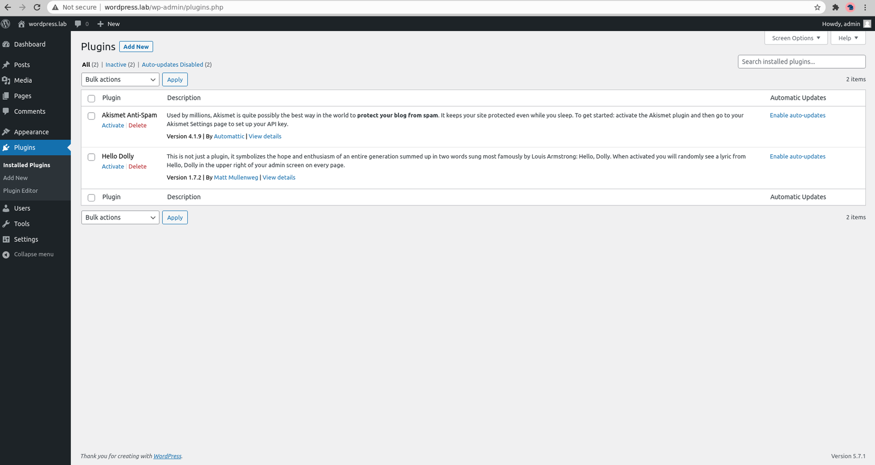Click the Search installed plugins field
The height and width of the screenshot is (465, 875).
coord(801,62)
